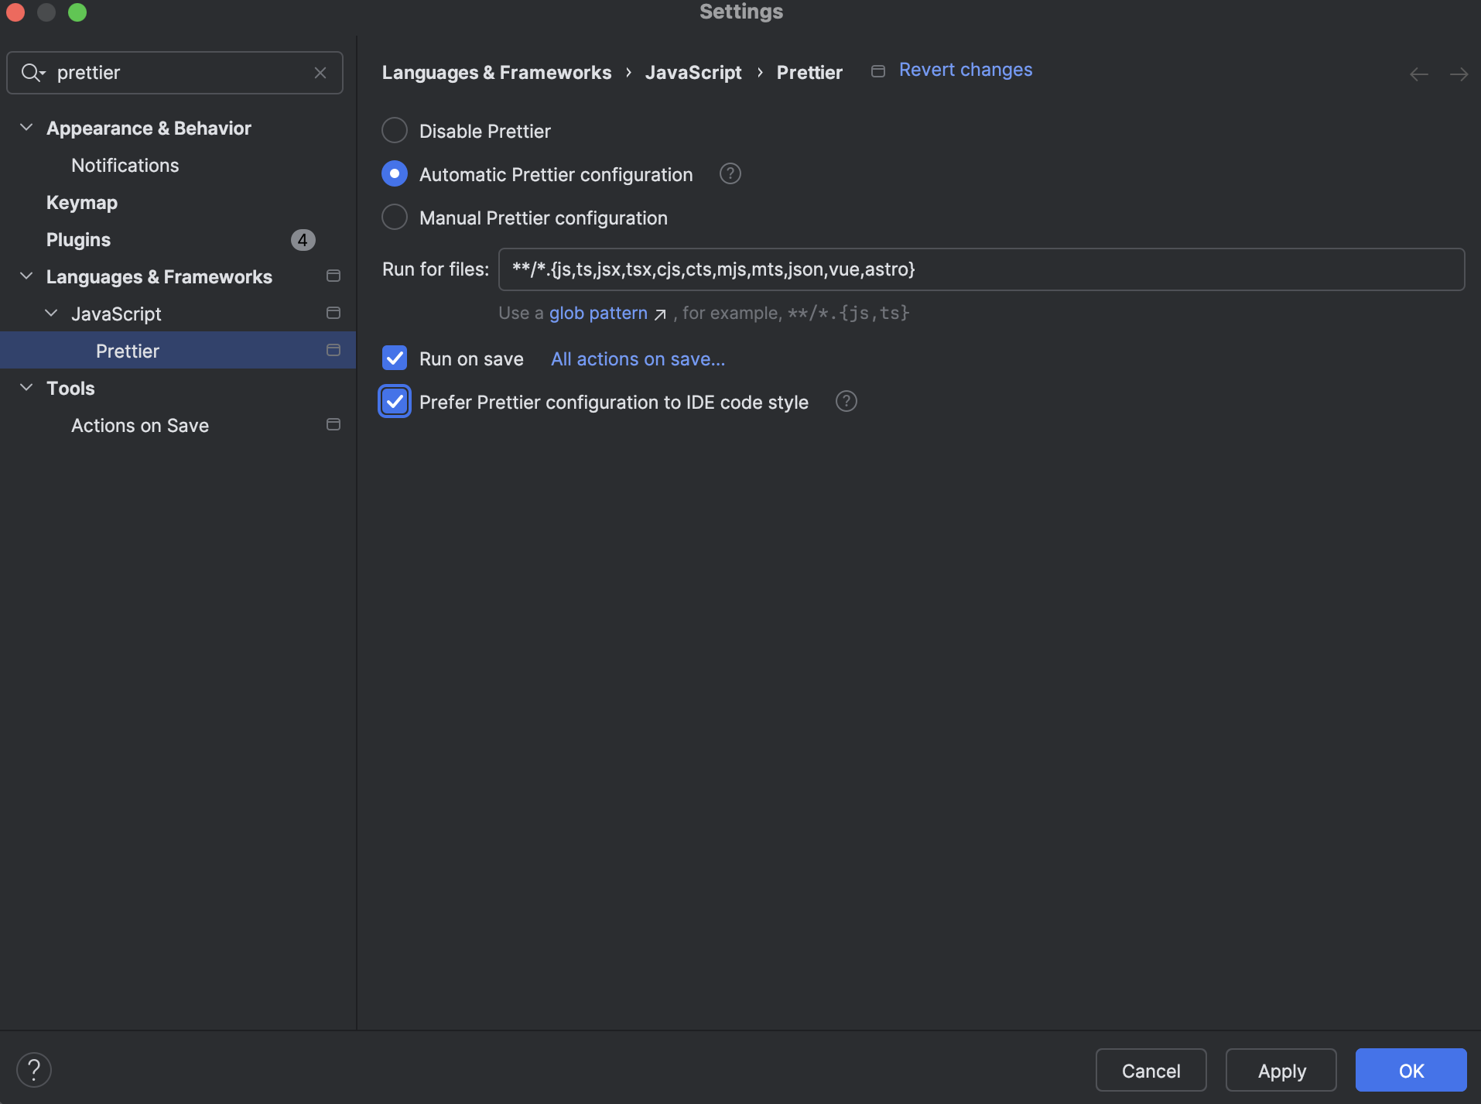The image size is (1481, 1104).
Task: Click help icon beside Prefer Prettier configuration
Action: 846,402
